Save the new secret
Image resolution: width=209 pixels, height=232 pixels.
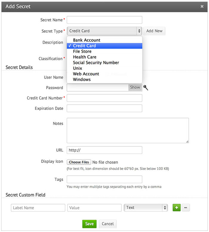tap(89, 224)
